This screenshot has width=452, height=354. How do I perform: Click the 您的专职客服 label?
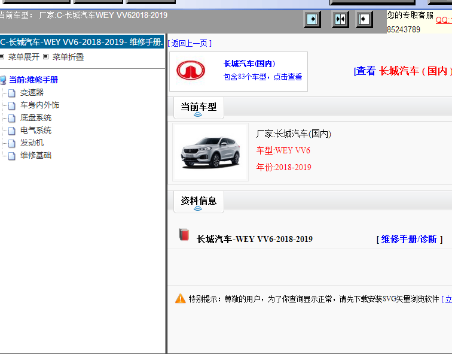click(x=410, y=15)
